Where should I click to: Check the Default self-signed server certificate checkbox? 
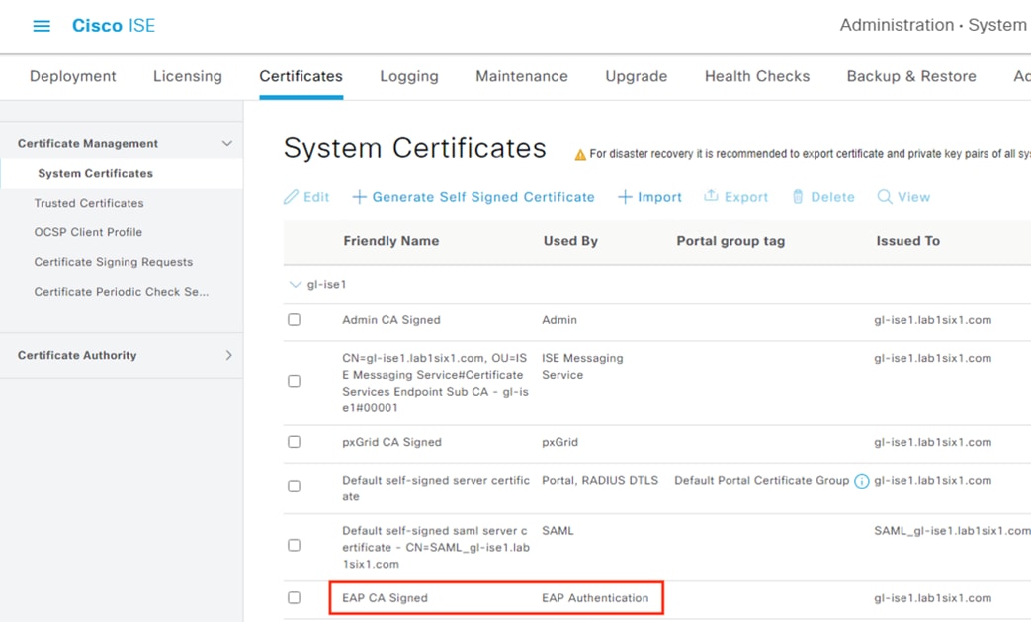coord(294,486)
